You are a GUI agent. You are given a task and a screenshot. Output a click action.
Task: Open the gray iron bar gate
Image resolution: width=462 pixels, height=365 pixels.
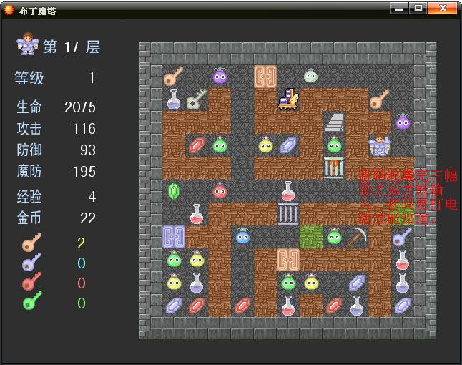[288, 214]
